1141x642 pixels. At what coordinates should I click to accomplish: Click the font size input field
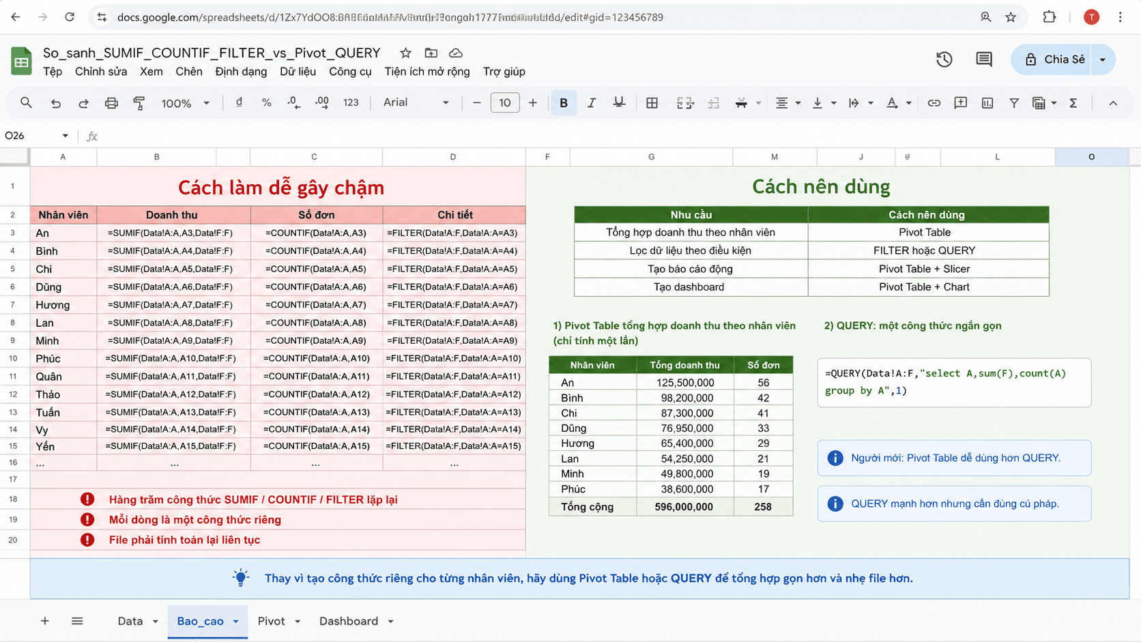[505, 103]
